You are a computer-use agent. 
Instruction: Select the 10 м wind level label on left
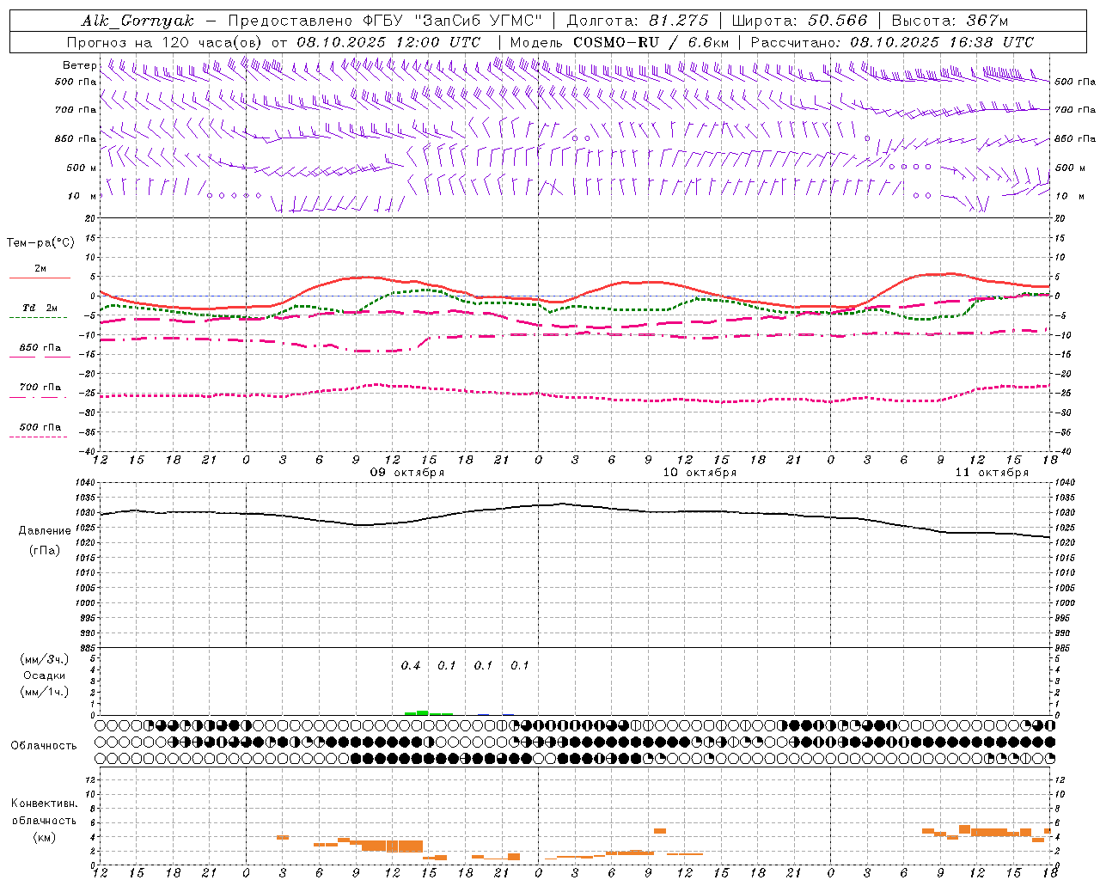(x=82, y=196)
